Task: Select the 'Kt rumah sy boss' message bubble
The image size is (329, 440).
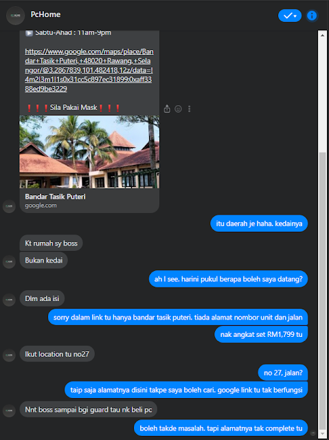Action: pos(52,243)
